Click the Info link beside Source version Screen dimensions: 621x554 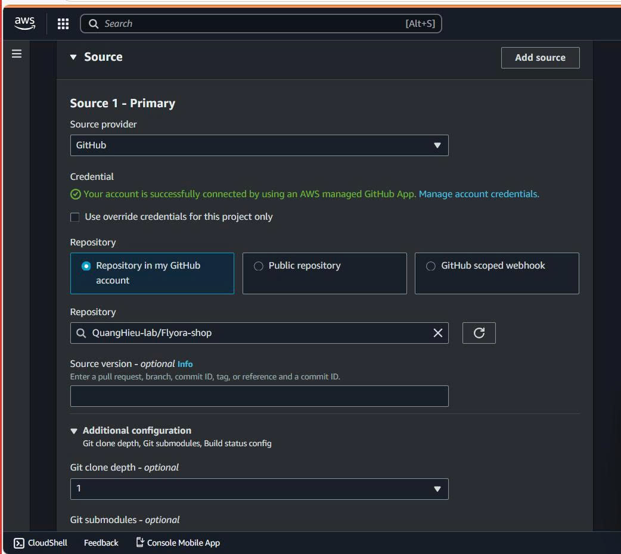[185, 363]
